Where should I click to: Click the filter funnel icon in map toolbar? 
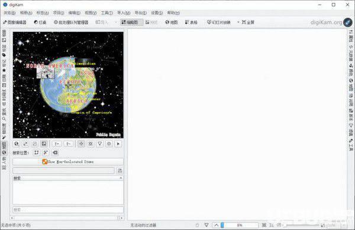(99, 144)
